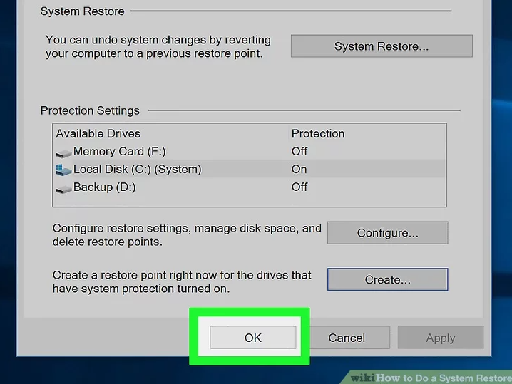The image size is (512, 384).
Task: Click the greyed-out Apply button
Action: pos(440,338)
